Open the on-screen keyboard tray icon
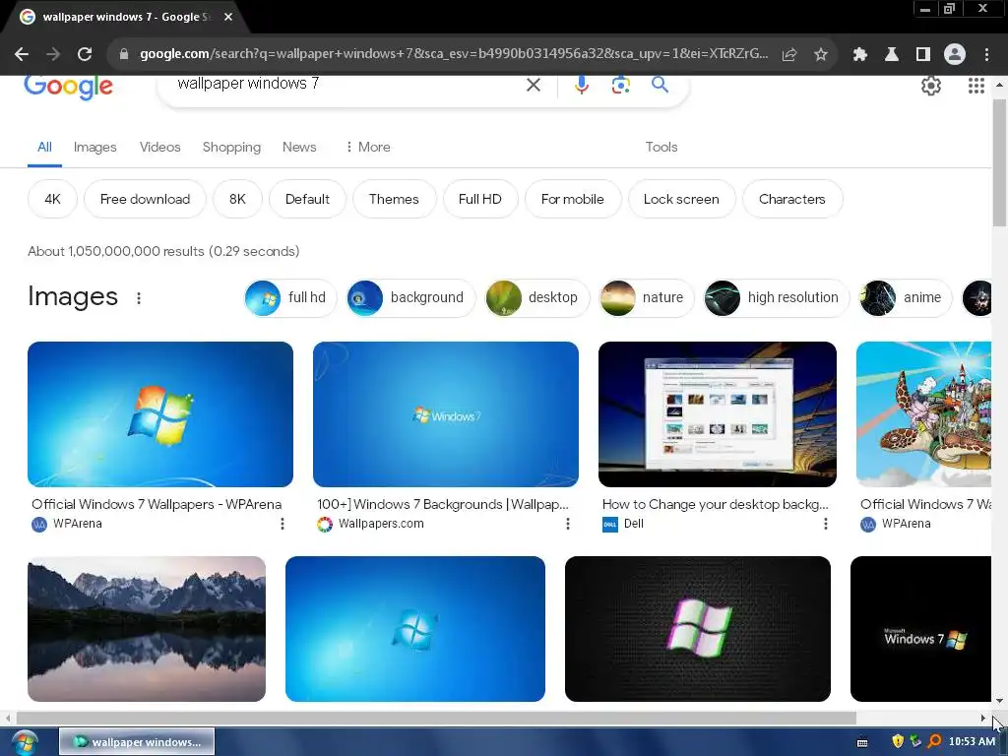1008x756 pixels. pyautogui.click(x=862, y=742)
